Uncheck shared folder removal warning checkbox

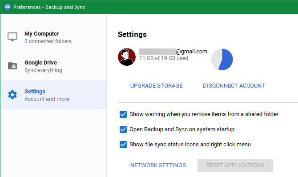[123, 114]
